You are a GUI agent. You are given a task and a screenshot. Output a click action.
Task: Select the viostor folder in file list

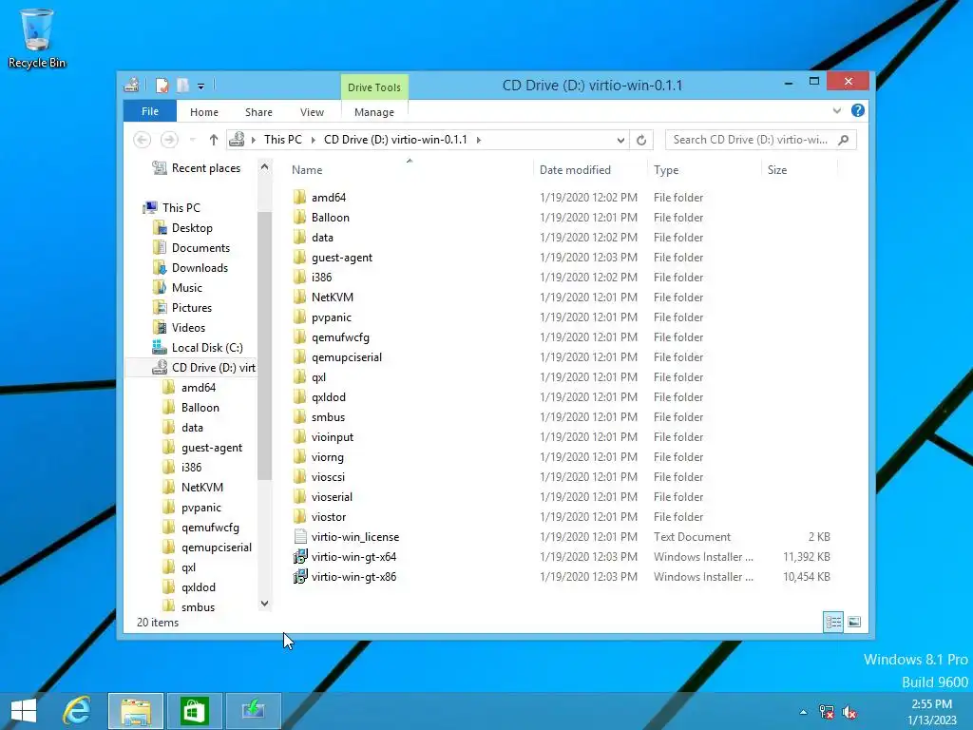click(328, 516)
